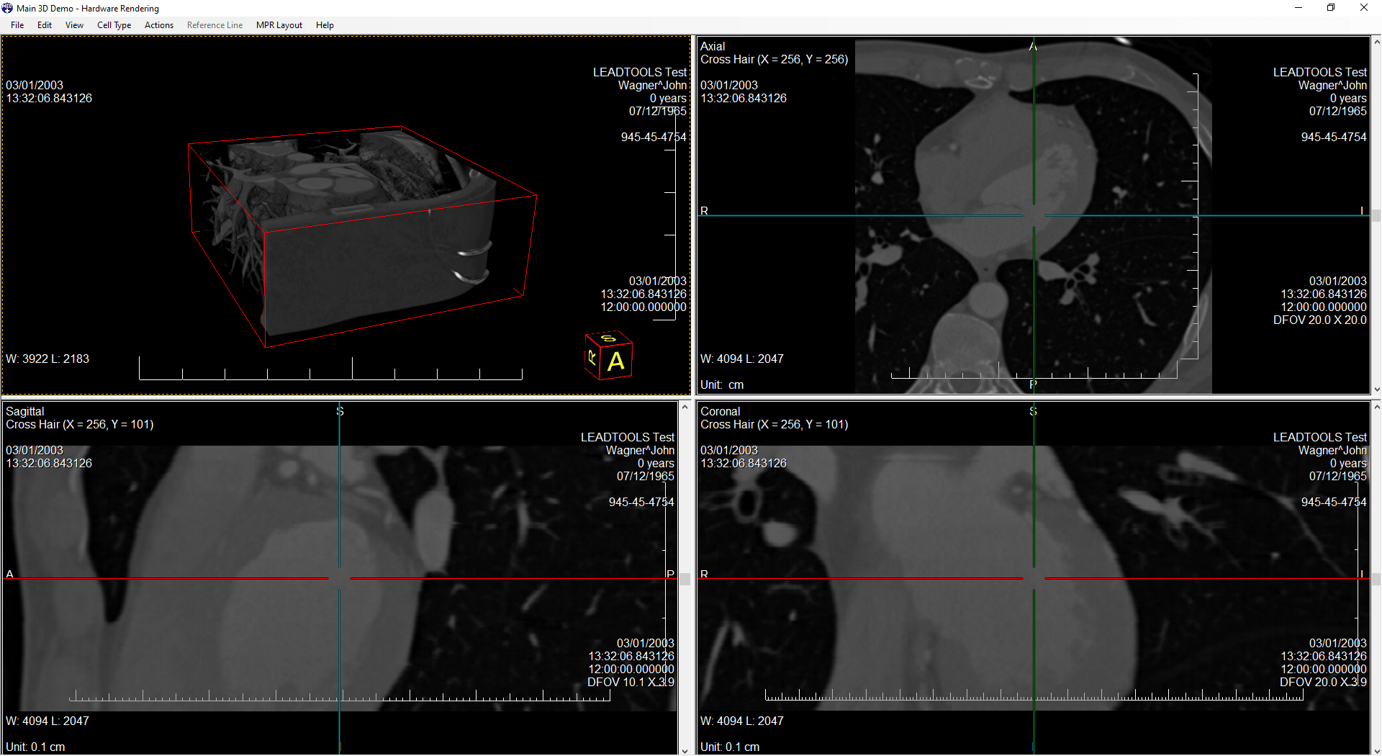Open the MPR Layout menu
The height and width of the screenshot is (756, 1382).
coord(279,24)
